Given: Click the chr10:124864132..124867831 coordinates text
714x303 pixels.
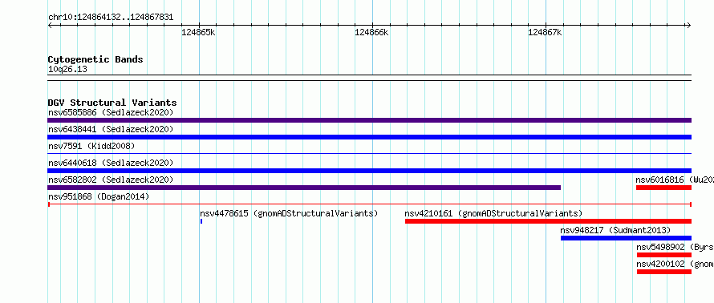Looking at the screenshot, I should pos(111,18).
